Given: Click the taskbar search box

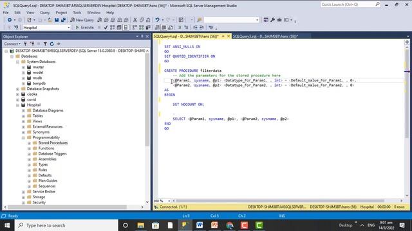Looking at the screenshot, I should pos(66,225).
